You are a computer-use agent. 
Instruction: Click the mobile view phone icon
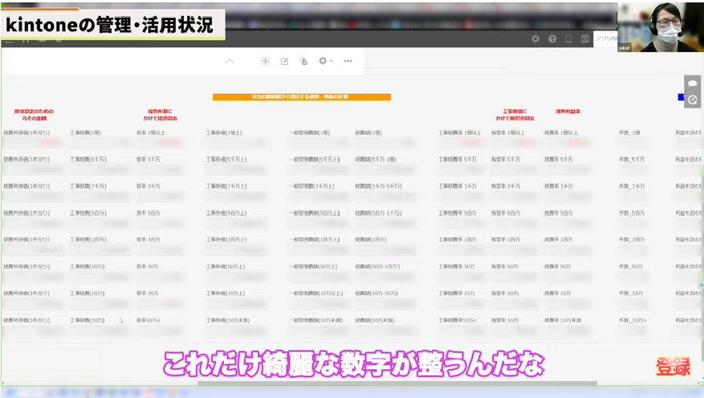[568, 39]
